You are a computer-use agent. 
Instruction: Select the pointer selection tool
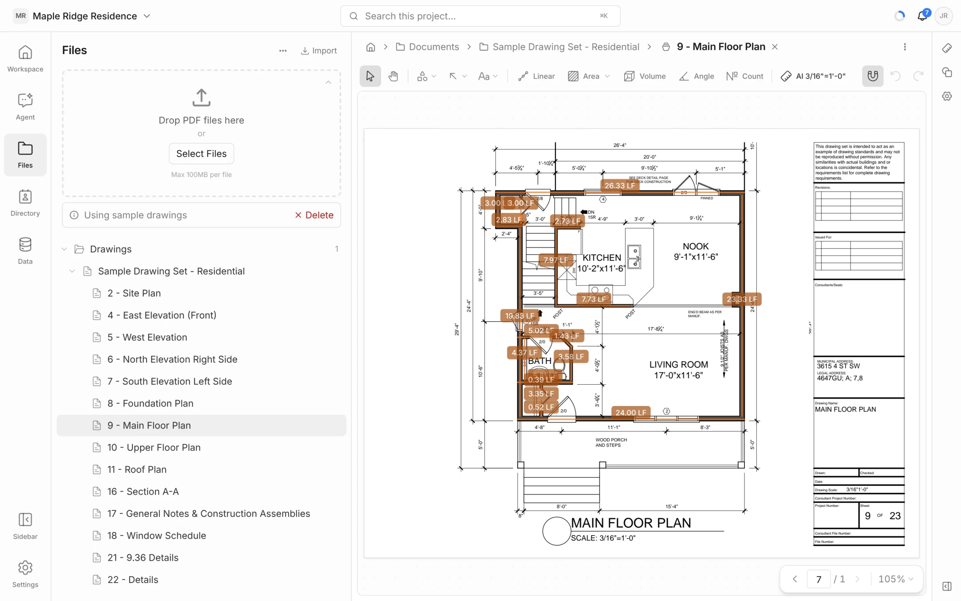(370, 76)
